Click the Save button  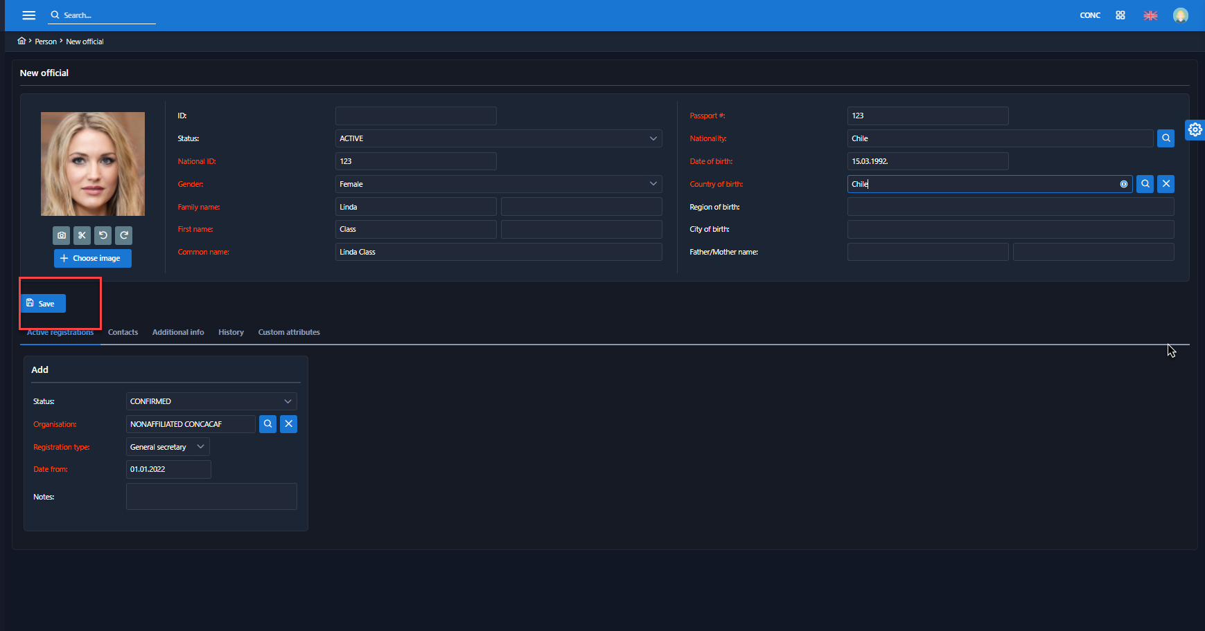click(43, 304)
